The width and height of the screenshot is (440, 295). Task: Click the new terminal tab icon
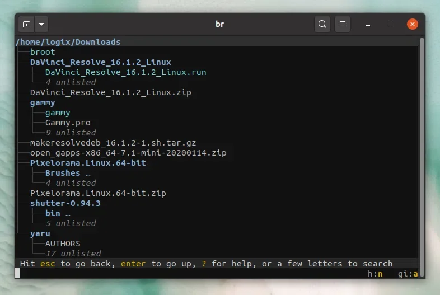coord(26,25)
